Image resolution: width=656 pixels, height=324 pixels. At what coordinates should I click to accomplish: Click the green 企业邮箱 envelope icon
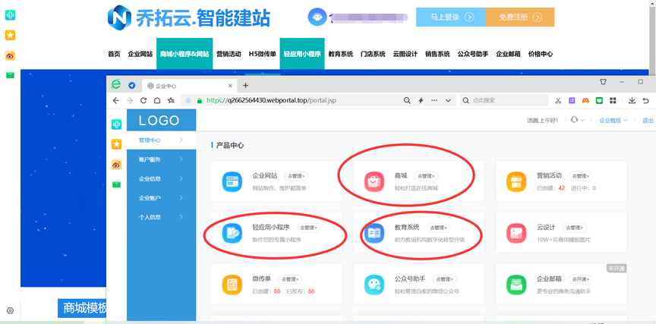[x=516, y=285]
